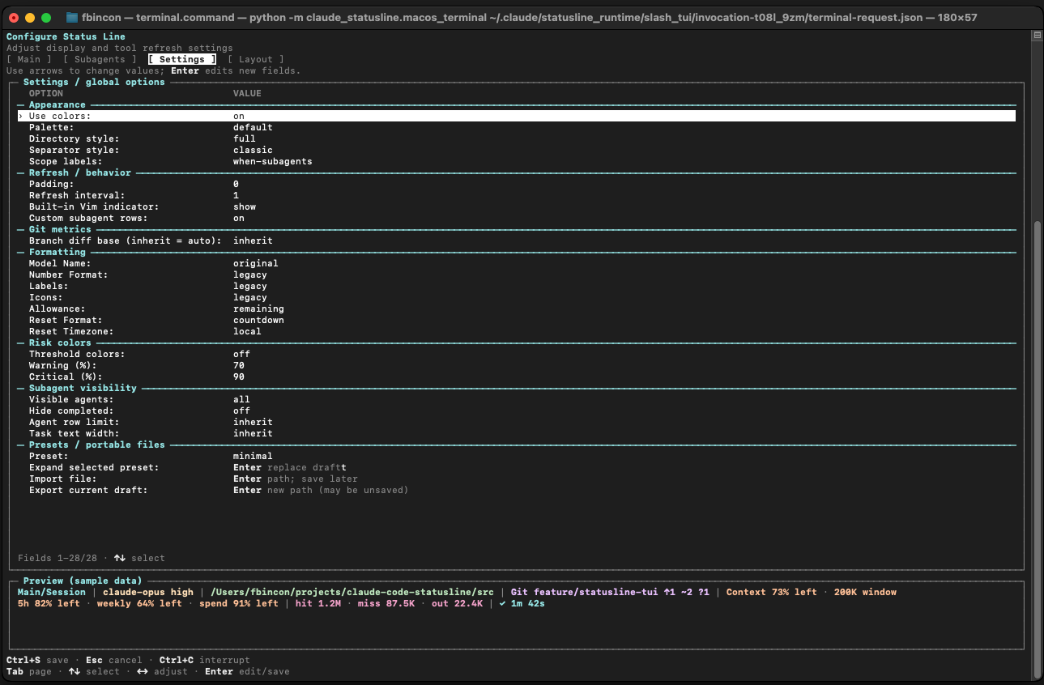Click Reset Format value countdown
The image size is (1044, 685).
(258, 320)
